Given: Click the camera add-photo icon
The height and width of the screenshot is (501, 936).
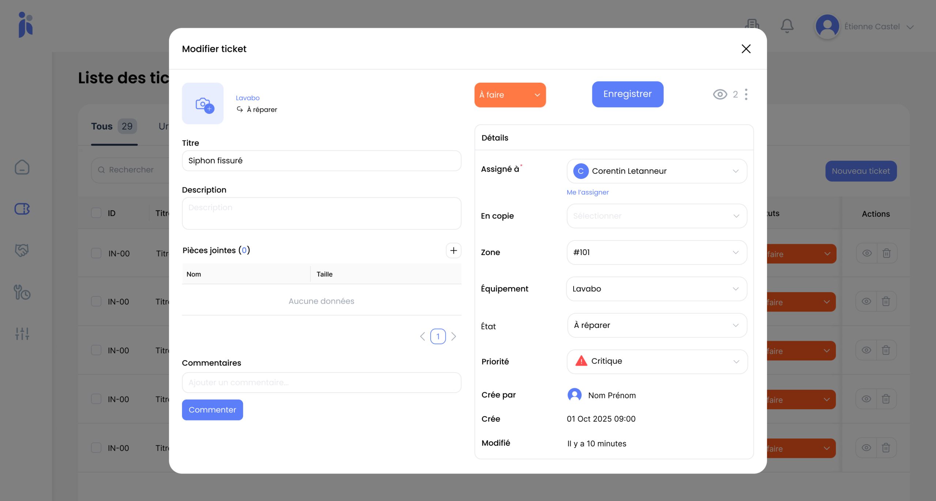Looking at the screenshot, I should pyautogui.click(x=203, y=104).
